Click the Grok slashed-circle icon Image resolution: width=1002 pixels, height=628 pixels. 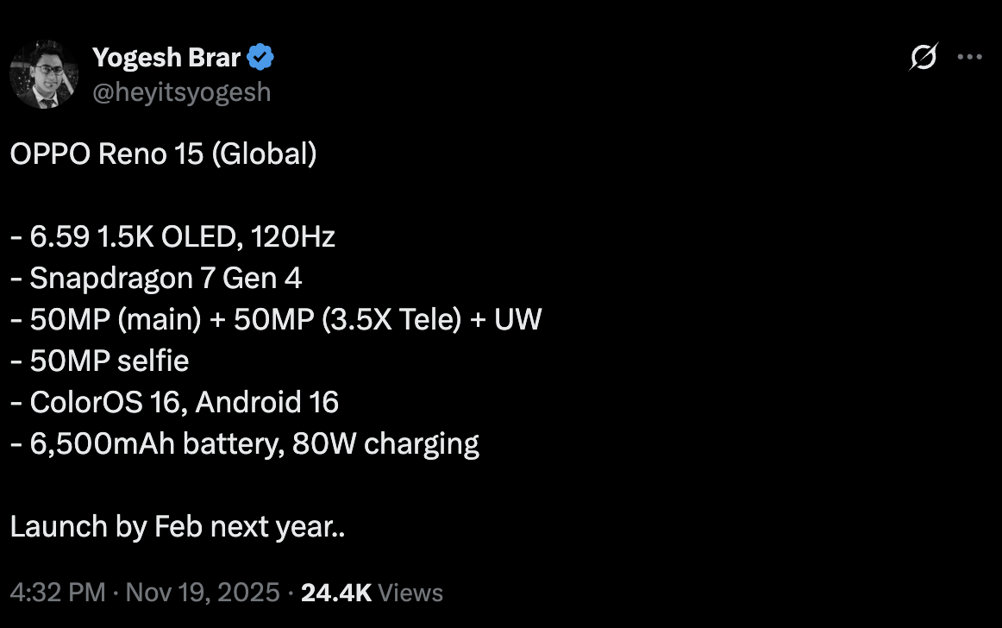[923, 58]
